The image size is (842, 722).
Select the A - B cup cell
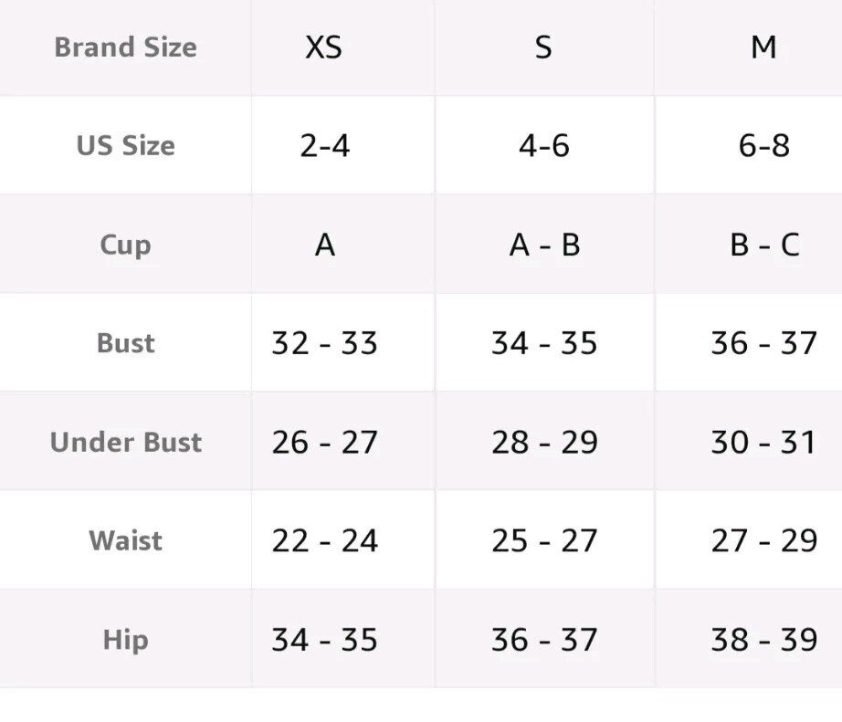click(544, 245)
